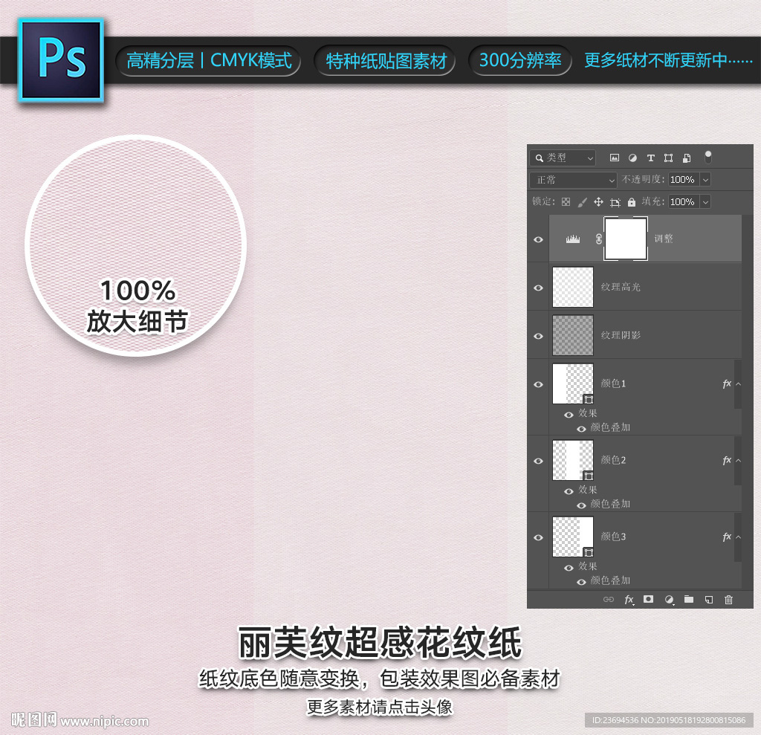The image size is (761, 735).
Task: Lock layer position with move lock icon
Action: coord(598,201)
